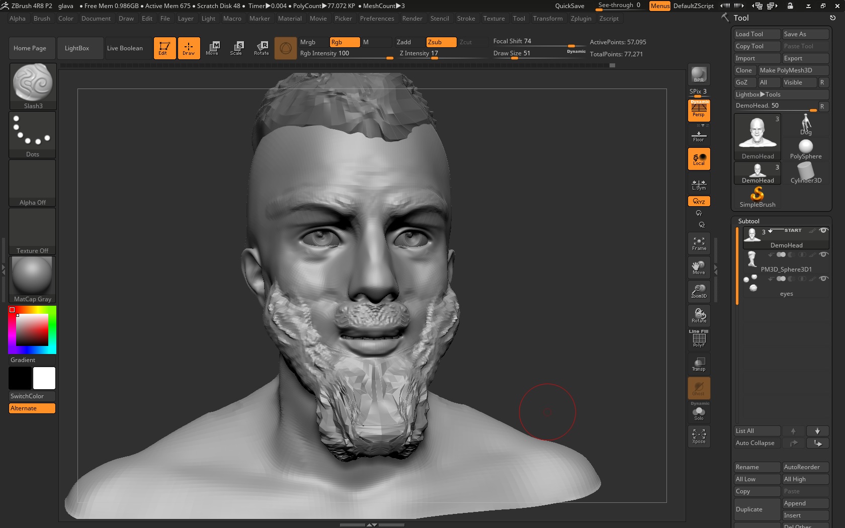Collapse the Tool palette header
The width and height of the screenshot is (845, 528).
(x=741, y=18)
